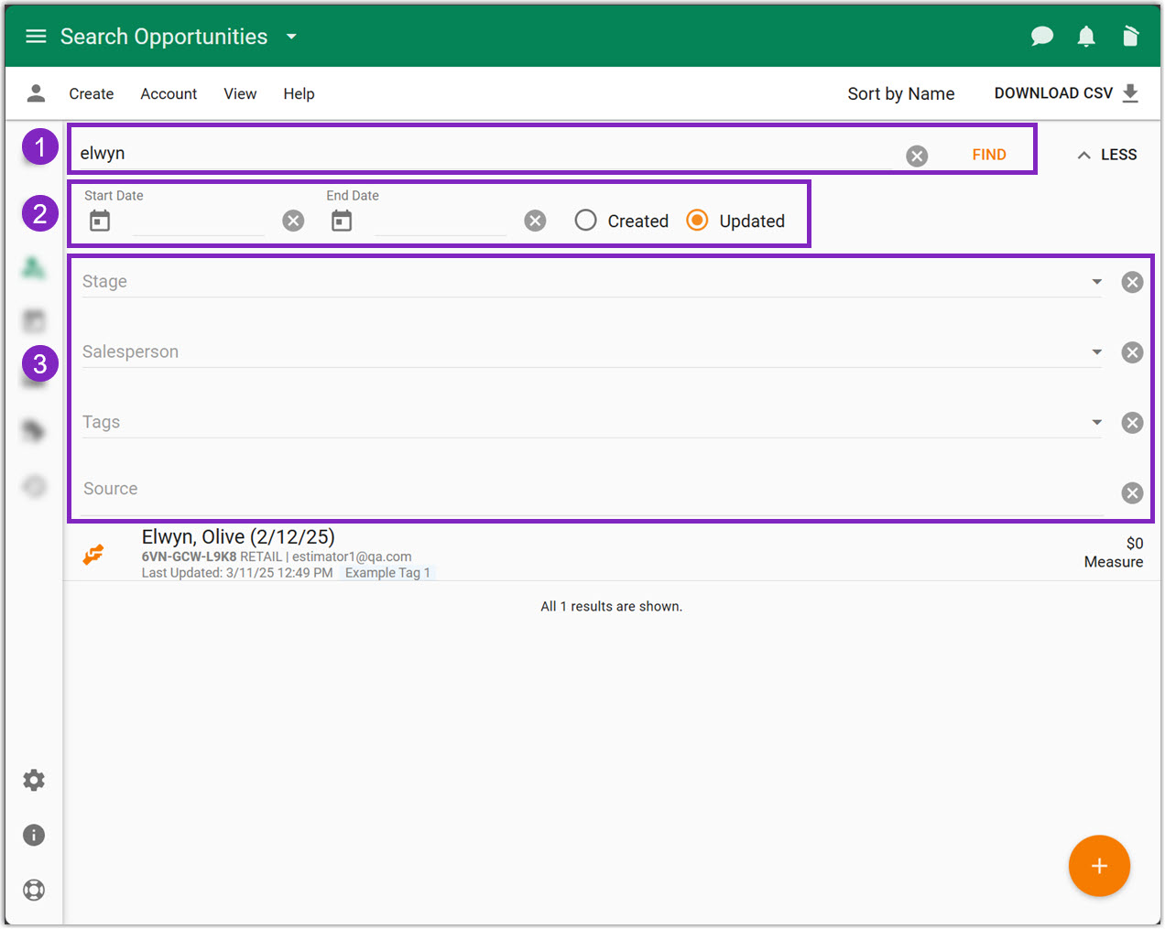
Task: Expand the Salesperson dropdown
Action: (x=1096, y=352)
